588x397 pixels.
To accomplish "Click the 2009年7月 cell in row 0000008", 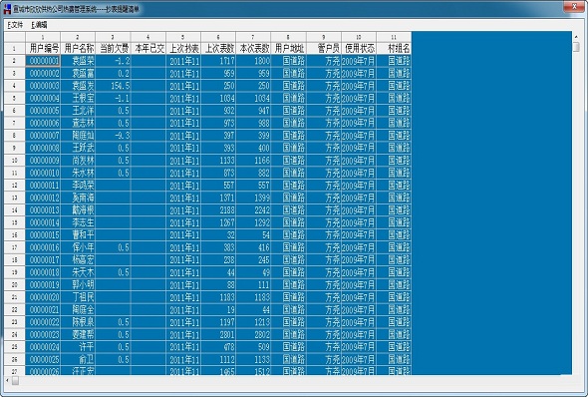I will [359, 148].
